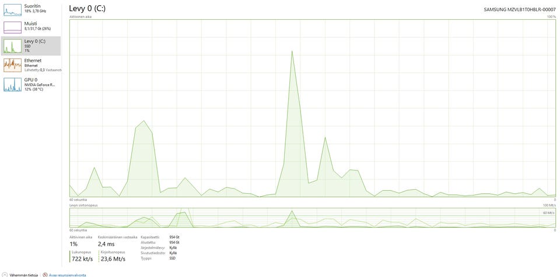Open the Ethernet activity graph icon
This screenshot has width=560, height=277.
(x=12, y=65)
